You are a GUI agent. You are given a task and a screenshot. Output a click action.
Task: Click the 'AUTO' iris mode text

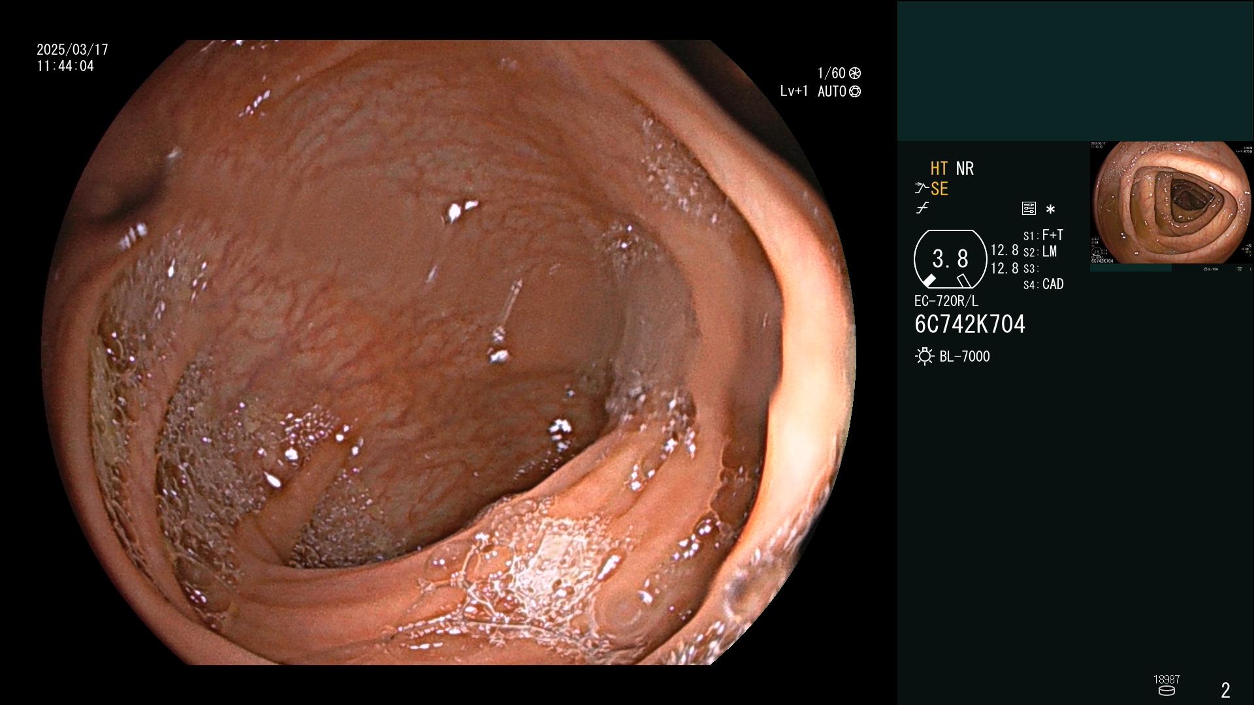coord(832,91)
